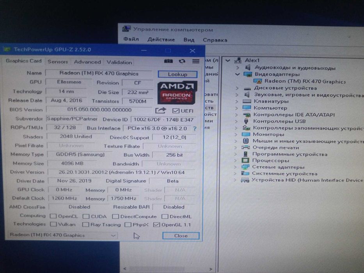364x273 pixels.
Task: Toggle the OpenGL 1.1 checkbox
Action: coord(156,225)
